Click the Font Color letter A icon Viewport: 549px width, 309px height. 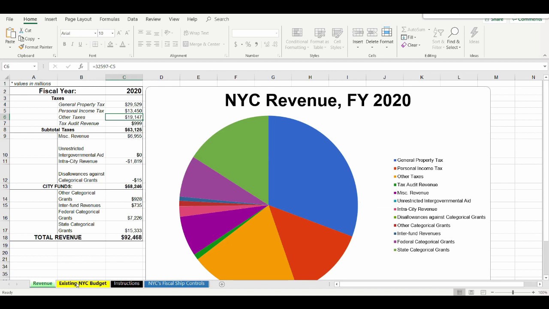[123, 44]
